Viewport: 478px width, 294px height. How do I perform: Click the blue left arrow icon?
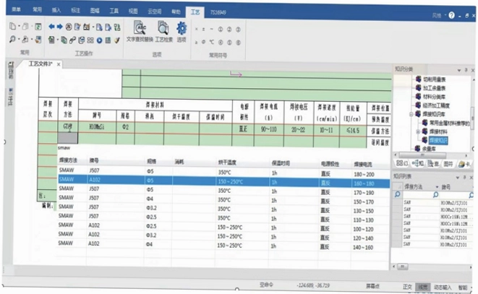pyautogui.click(x=51, y=27)
